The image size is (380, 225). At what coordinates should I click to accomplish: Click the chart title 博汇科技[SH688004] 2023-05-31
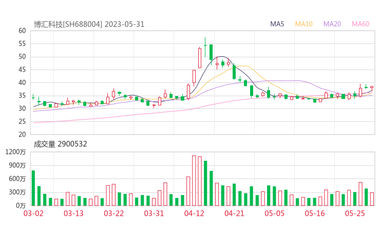89,25
